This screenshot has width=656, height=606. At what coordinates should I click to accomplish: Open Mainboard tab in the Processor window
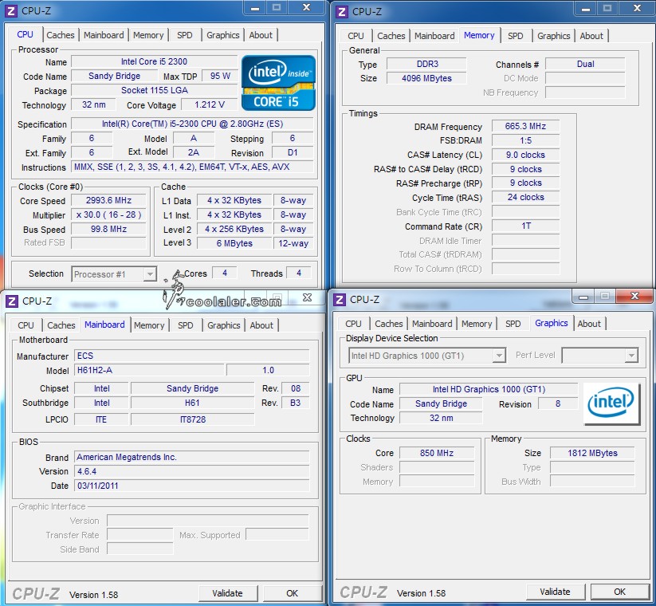point(104,35)
